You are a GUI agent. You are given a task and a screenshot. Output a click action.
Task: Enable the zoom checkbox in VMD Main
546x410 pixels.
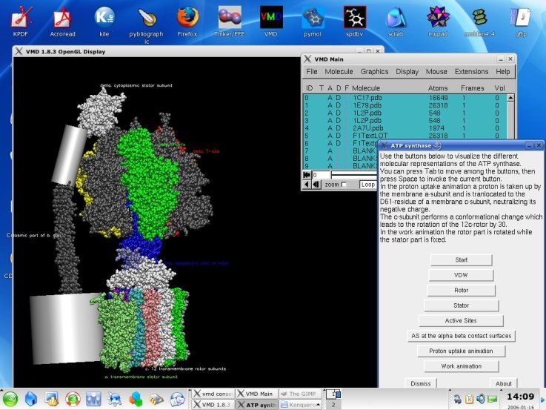(x=344, y=185)
